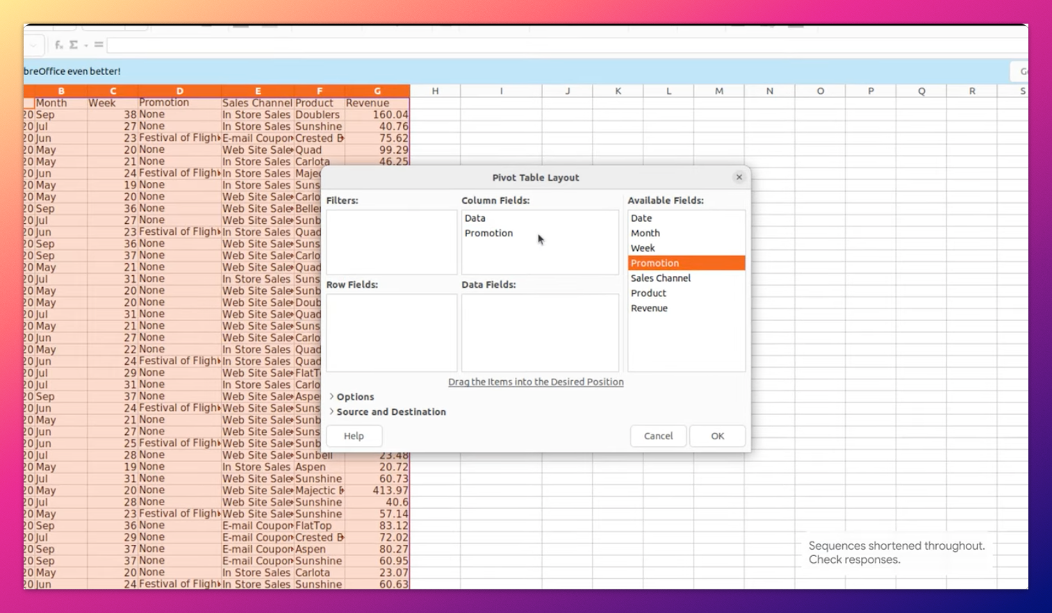Select Product in Available Fields list
Screen dimensions: 1052x613
(x=648, y=293)
